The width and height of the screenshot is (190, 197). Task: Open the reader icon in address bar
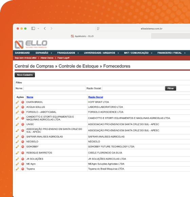click(98, 29)
